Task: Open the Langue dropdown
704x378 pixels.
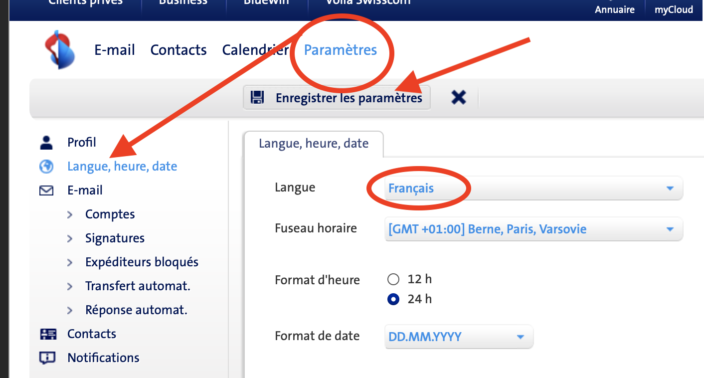Action: pyautogui.click(x=533, y=189)
